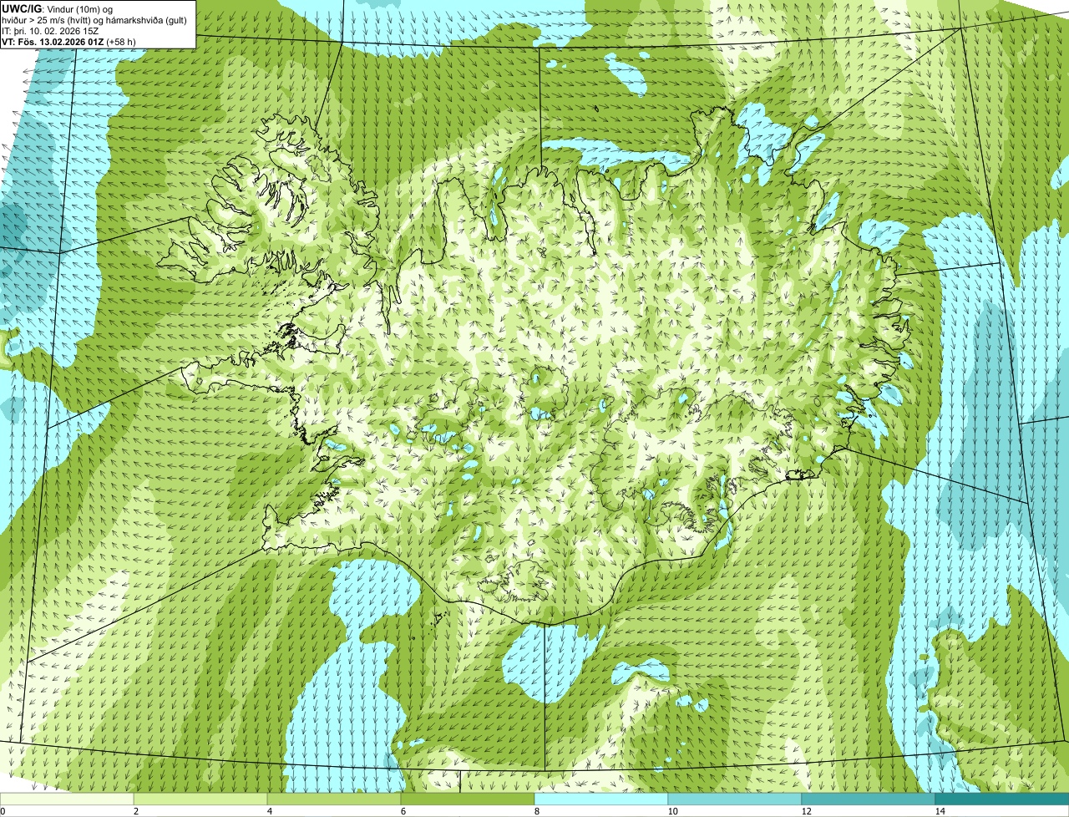Click the 10–12 m/s cyan legend segment
This screenshot has height=817, width=1069.
[735, 799]
